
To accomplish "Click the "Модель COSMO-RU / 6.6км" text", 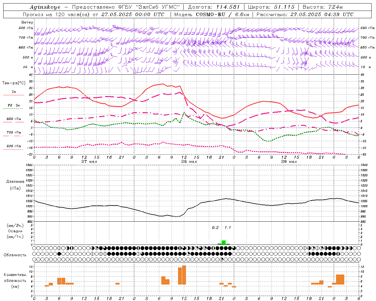I will 211,14.
